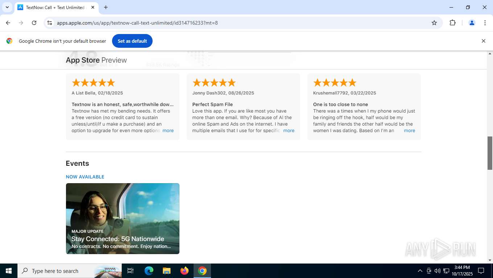Open Chrome three-dot menu
The width and height of the screenshot is (493, 278).
click(485, 23)
